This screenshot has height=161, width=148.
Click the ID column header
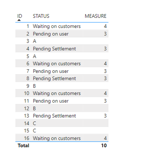coord(20,16)
